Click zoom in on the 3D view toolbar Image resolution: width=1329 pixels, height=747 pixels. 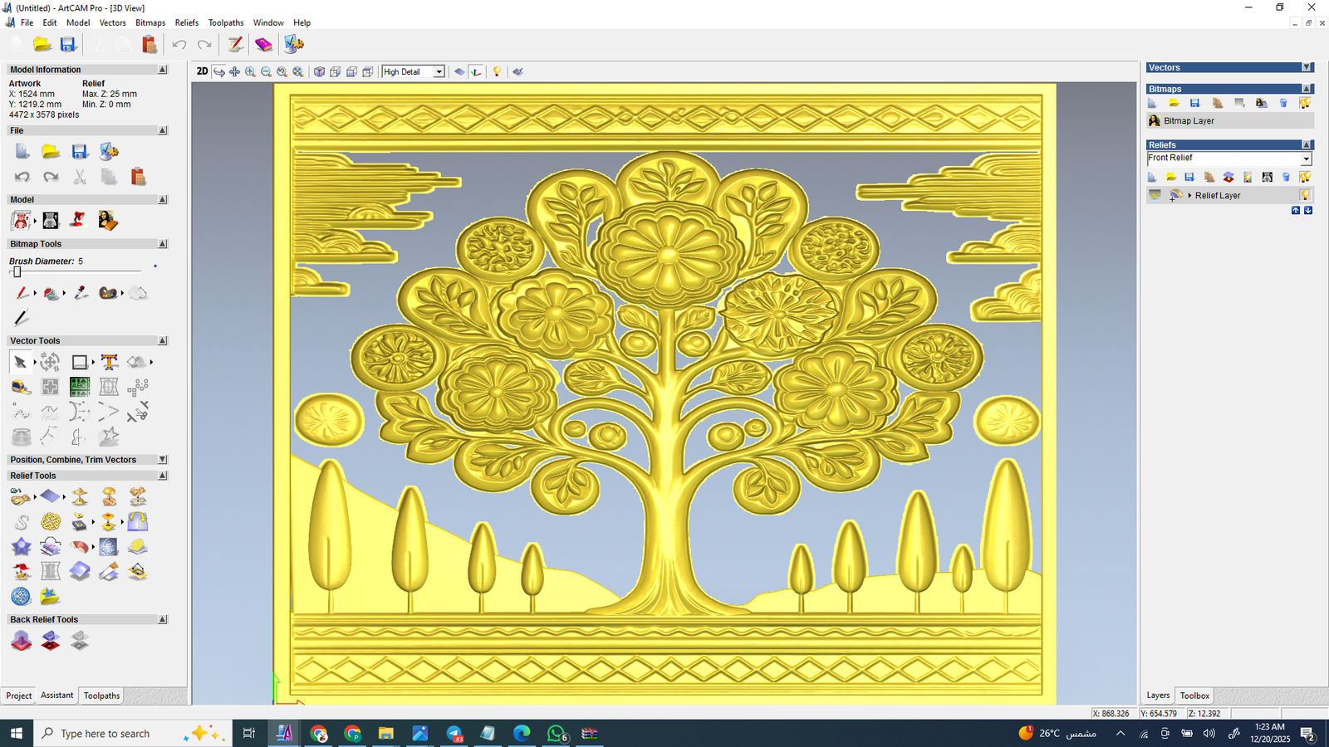(250, 72)
